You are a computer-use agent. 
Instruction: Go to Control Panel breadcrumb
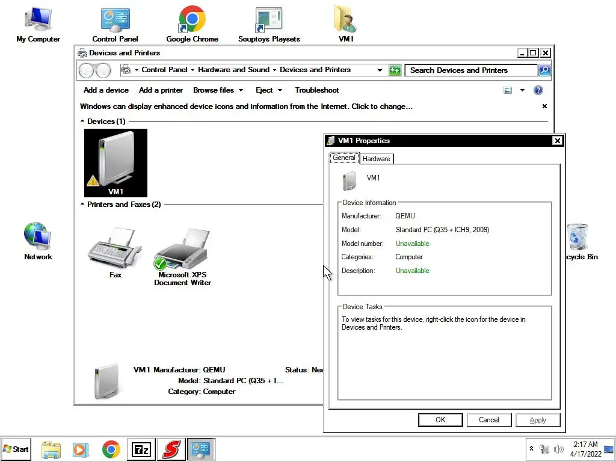164,70
